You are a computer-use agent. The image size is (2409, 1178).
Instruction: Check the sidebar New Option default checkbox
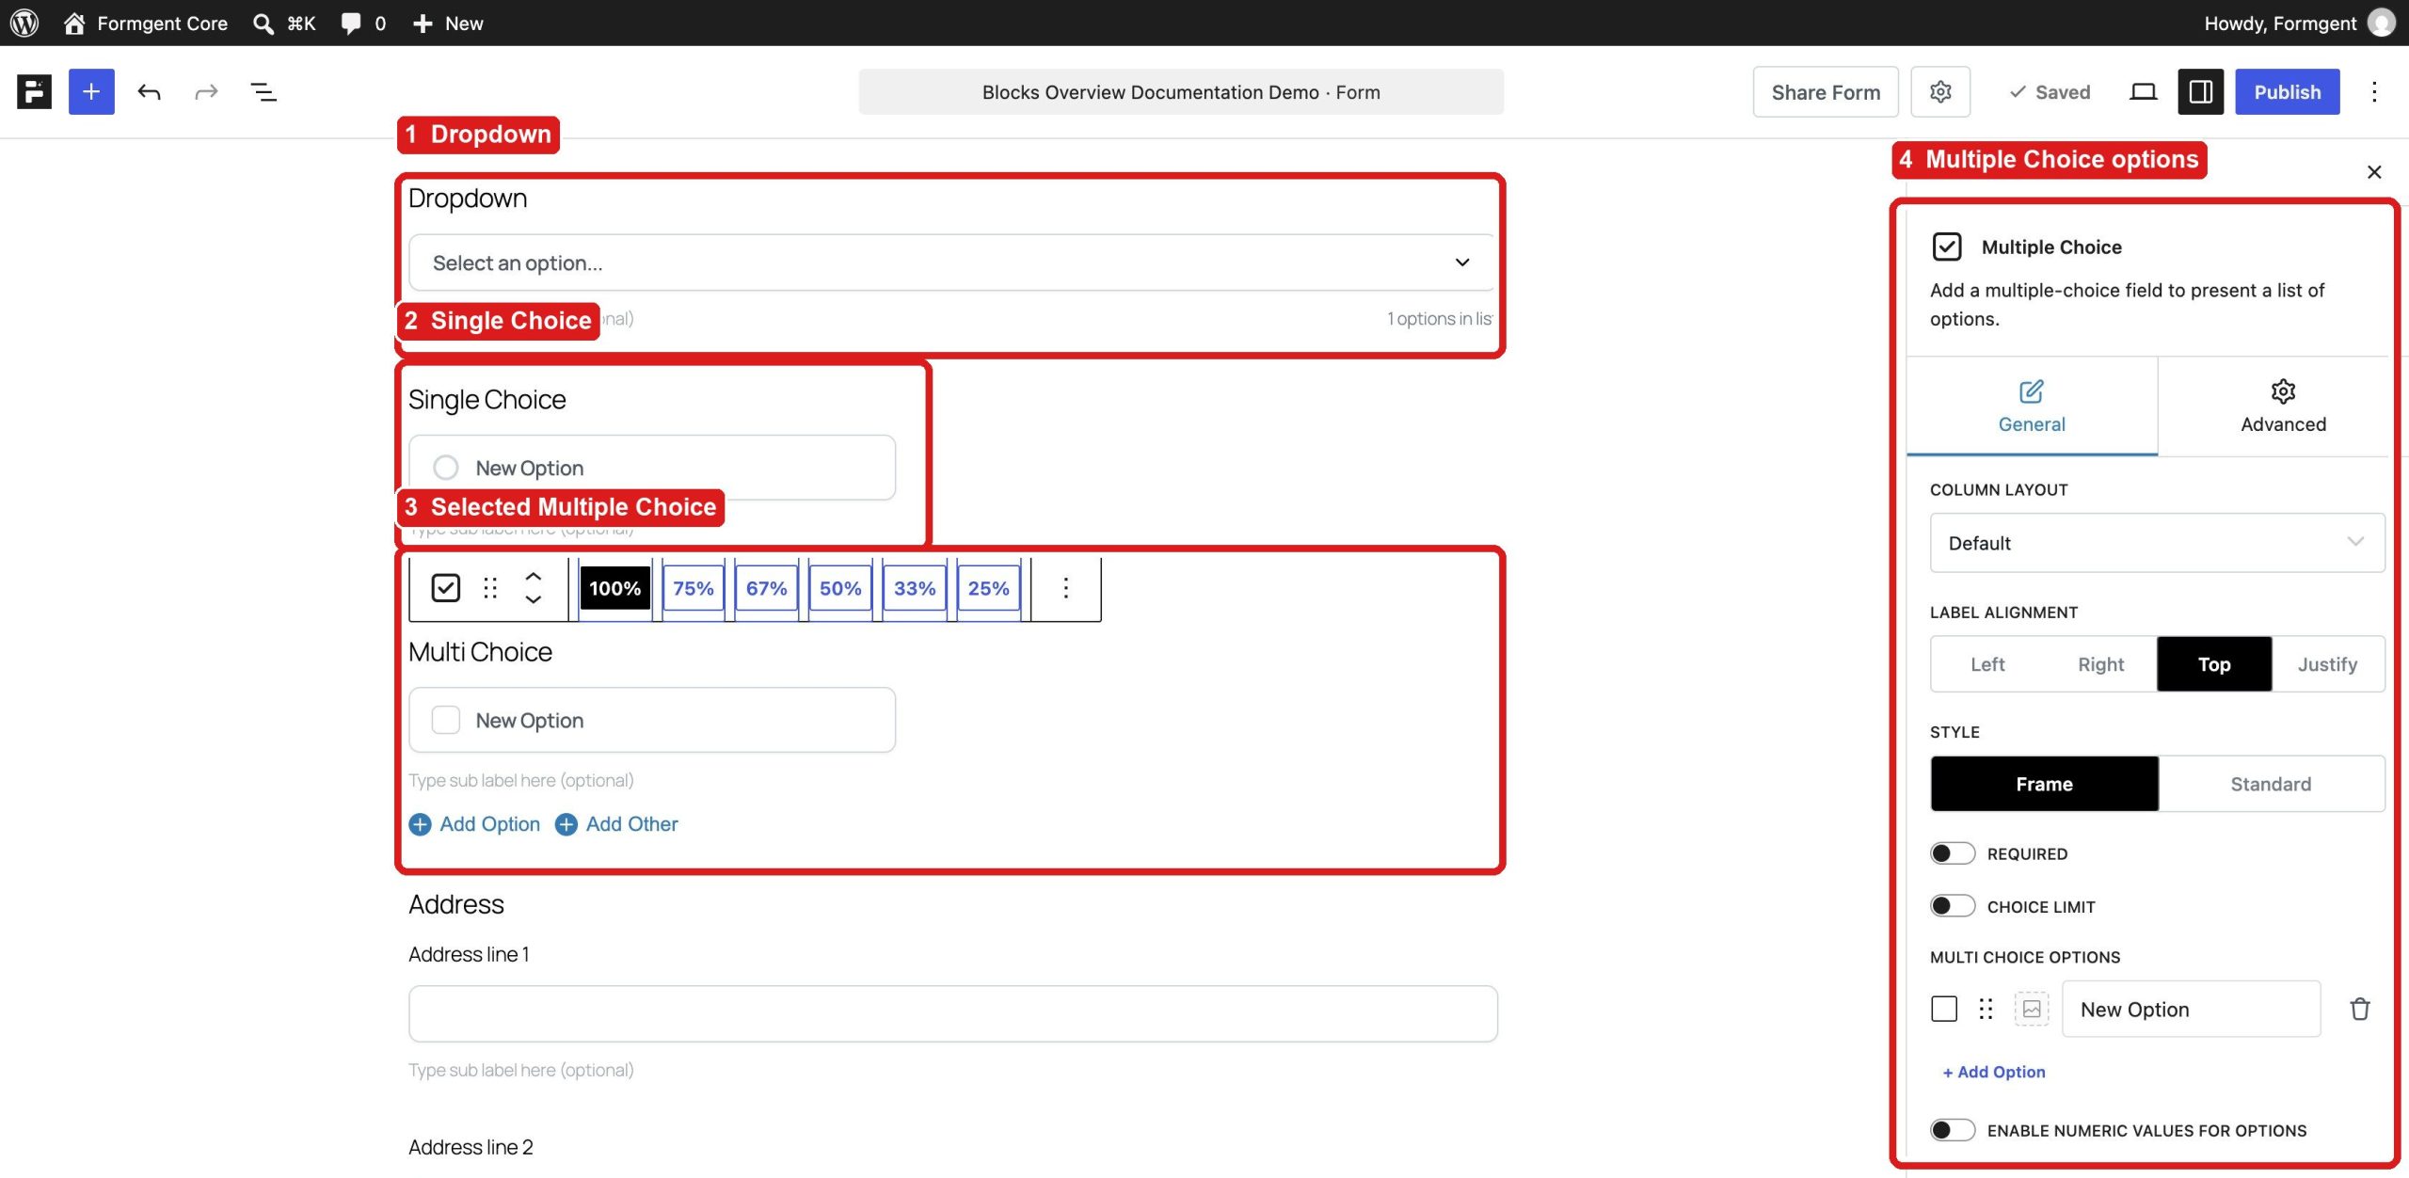[x=1944, y=1009]
